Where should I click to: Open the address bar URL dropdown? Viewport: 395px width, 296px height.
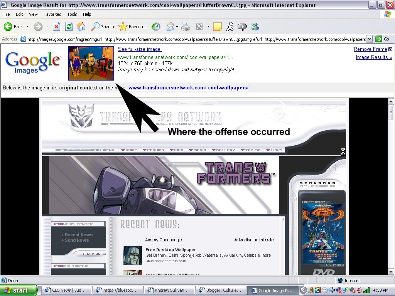tap(369, 39)
